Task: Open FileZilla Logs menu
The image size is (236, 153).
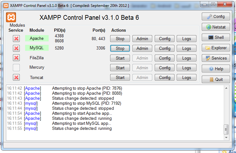Action: (186, 58)
